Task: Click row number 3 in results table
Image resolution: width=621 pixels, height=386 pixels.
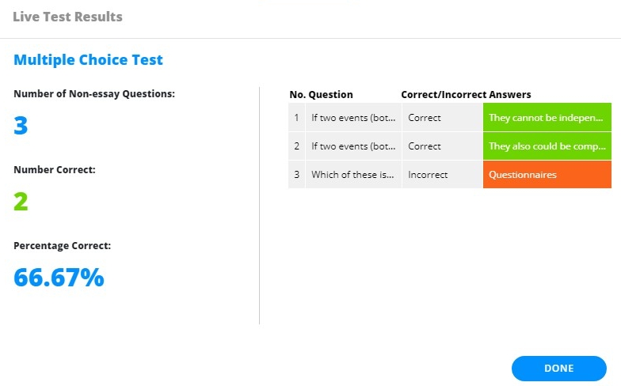Action: [296, 175]
